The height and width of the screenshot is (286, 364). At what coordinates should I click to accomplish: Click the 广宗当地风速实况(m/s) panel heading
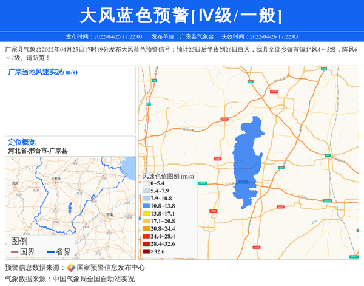[42, 72]
